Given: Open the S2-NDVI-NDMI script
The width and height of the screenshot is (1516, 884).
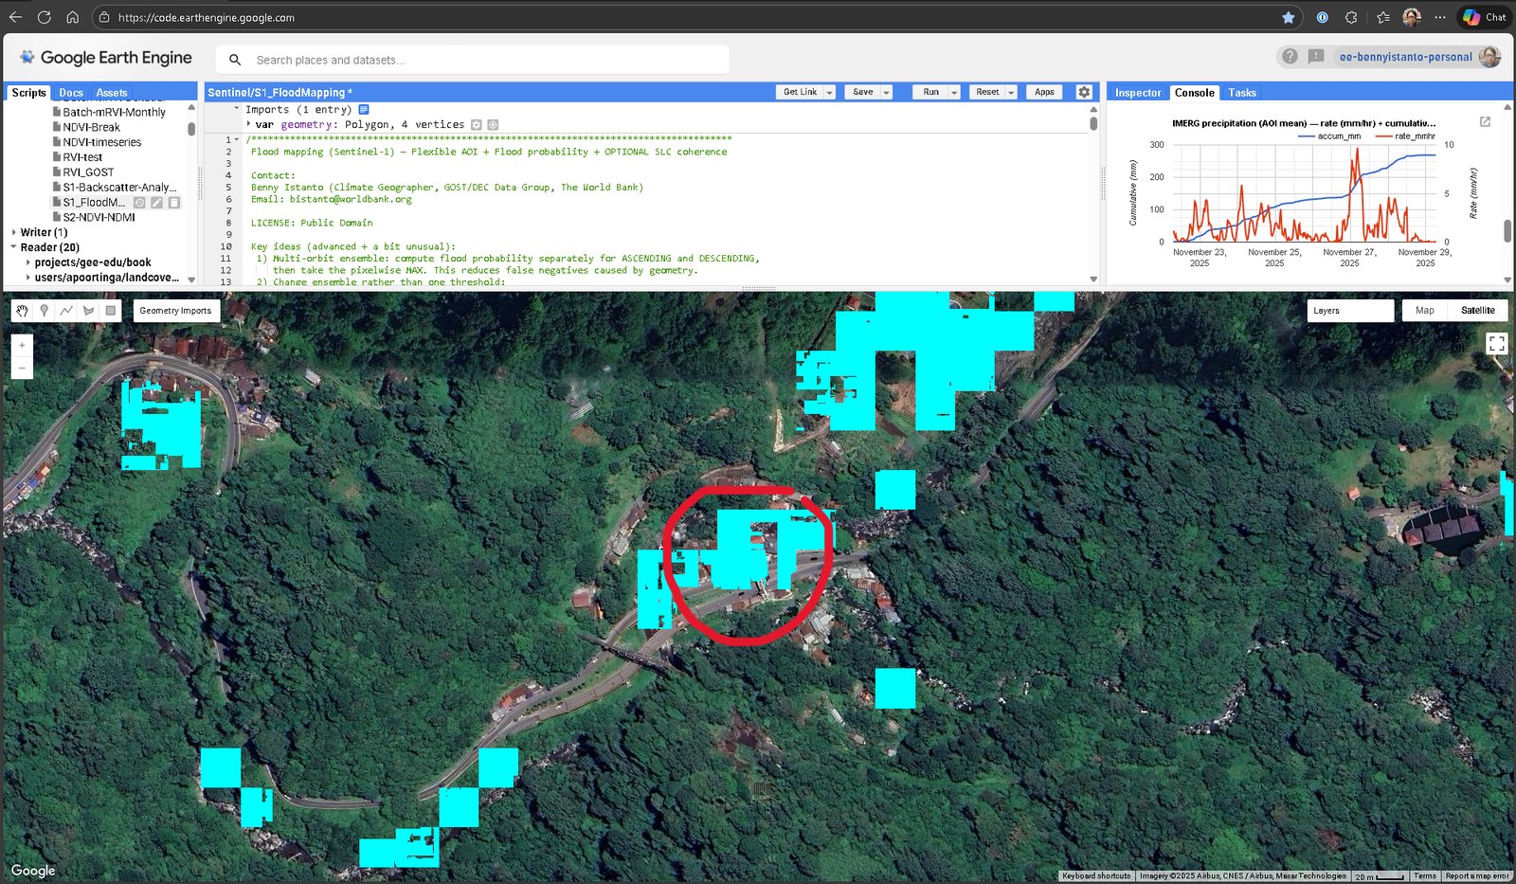Looking at the screenshot, I should [99, 217].
